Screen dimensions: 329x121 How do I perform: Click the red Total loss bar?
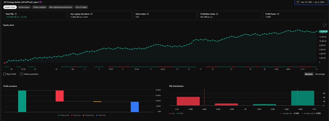(x=59, y=96)
